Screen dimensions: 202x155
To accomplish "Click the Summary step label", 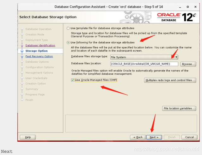I will pos(32,89).
